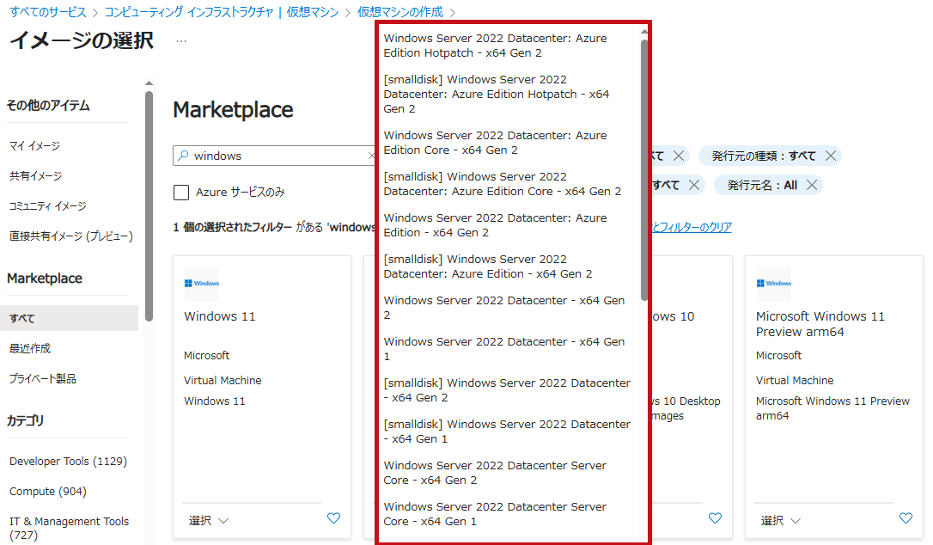Click the left sidebar scrollbar thumb
The image size is (933, 545).
click(x=149, y=206)
